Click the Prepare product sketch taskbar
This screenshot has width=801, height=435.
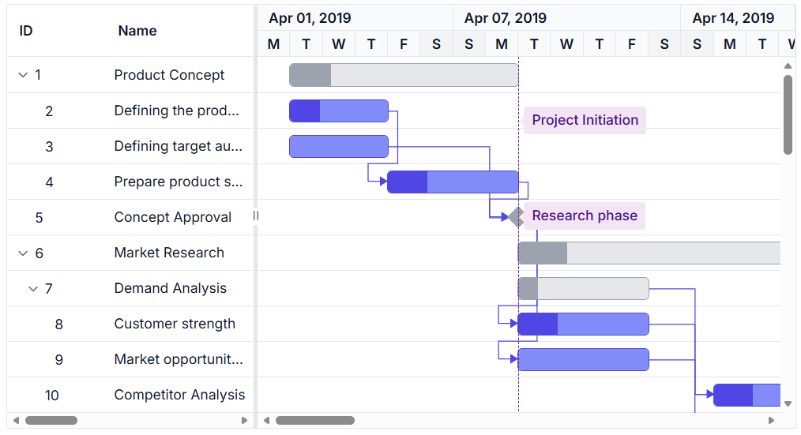(453, 182)
